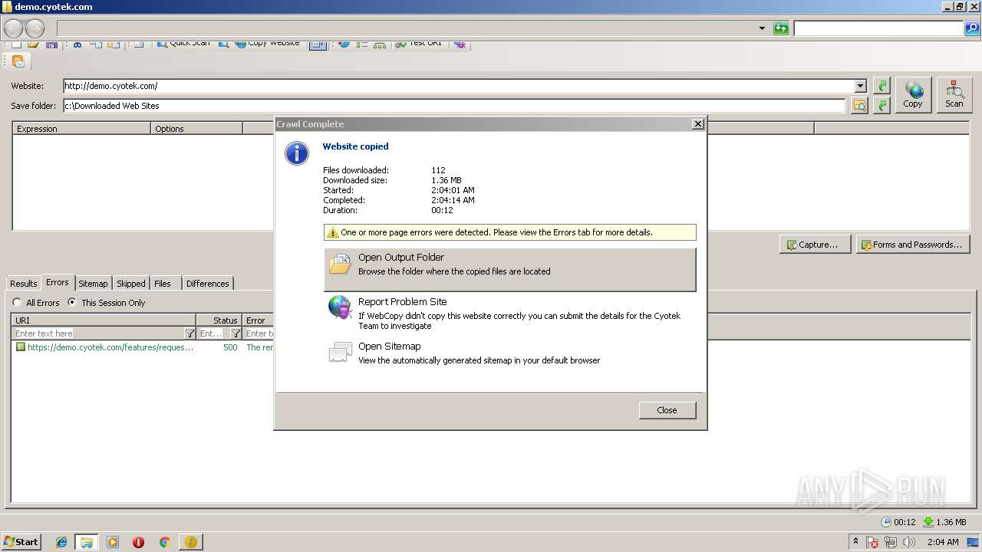Switch to the Skipped tab
The image size is (982, 552).
coord(131,284)
